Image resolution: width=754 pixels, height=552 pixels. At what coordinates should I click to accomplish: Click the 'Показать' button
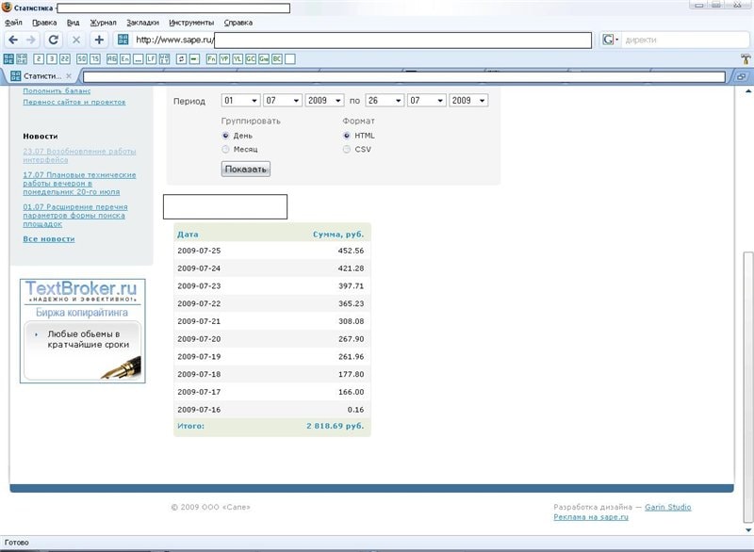(x=246, y=170)
